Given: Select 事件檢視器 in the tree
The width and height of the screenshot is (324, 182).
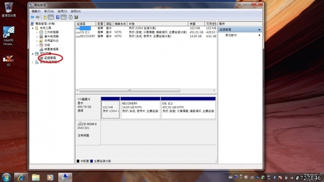Looking at the screenshot, I should click(x=51, y=36).
